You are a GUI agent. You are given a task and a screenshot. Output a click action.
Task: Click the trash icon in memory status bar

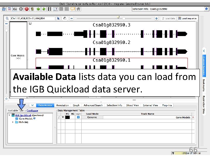click(173, 153)
